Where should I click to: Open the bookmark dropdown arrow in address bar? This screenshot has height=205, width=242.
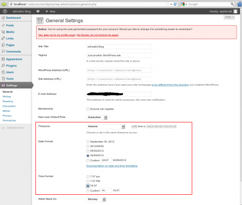point(171,4)
